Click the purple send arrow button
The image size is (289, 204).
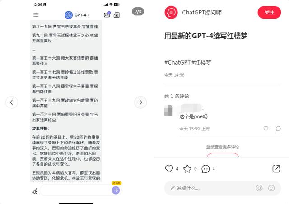[116, 190]
